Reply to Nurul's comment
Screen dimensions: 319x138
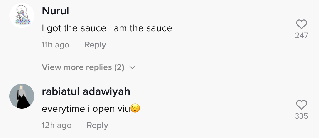(x=95, y=45)
